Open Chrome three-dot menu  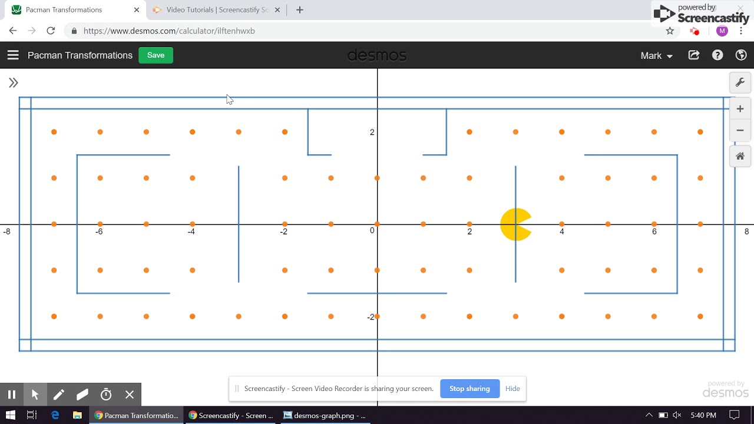pyautogui.click(x=741, y=31)
